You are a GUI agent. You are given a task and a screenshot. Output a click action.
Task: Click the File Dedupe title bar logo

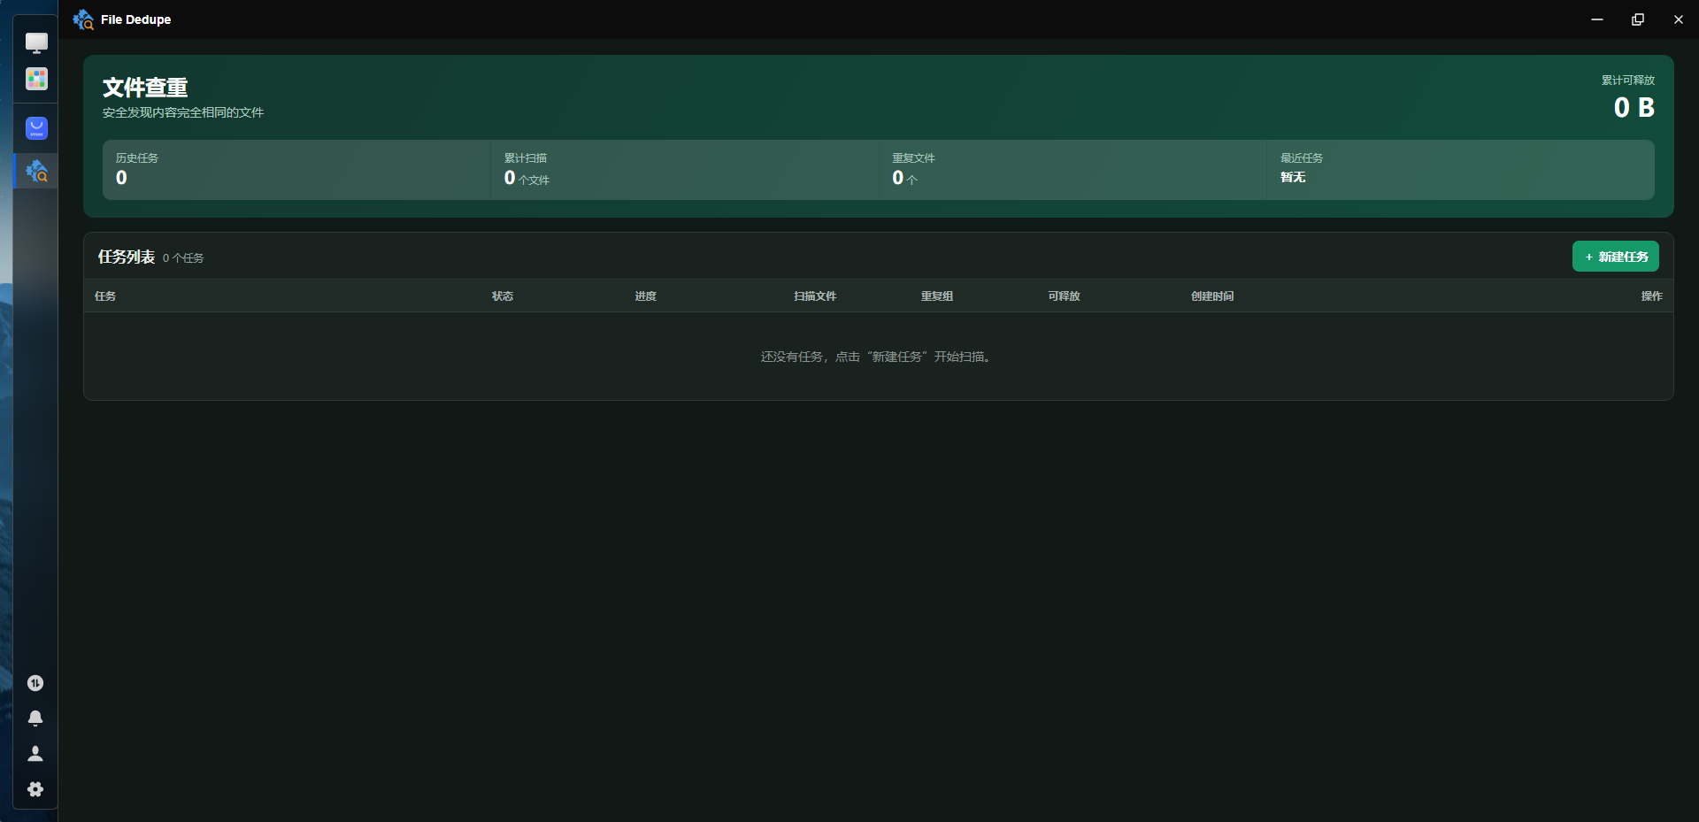83,19
